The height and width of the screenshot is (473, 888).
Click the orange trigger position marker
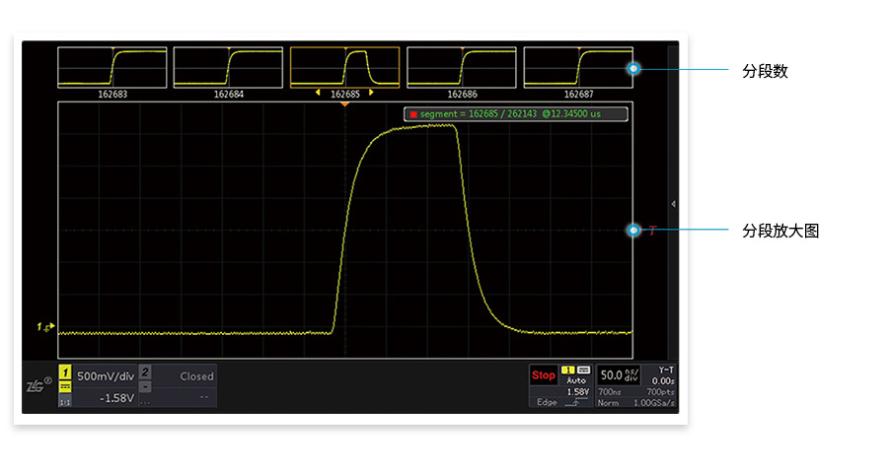[344, 103]
